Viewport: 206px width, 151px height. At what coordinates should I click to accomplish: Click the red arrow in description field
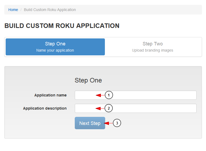100,109
